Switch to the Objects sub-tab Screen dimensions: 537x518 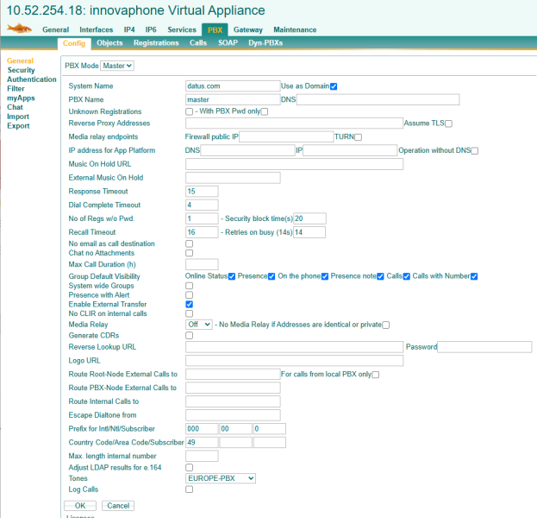pyautogui.click(x=109, y=43)
